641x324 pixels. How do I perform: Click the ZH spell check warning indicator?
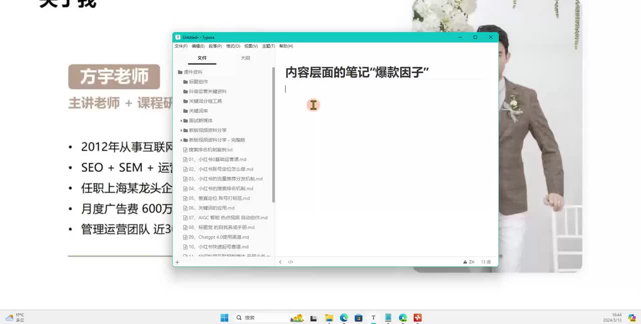(469, 262)
